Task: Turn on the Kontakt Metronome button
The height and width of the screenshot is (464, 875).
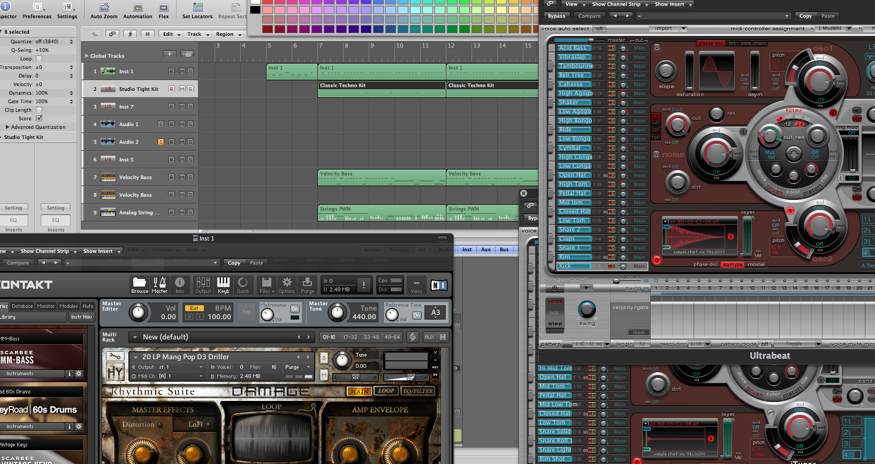Action: pyautogui.click(x=295, y=309)
